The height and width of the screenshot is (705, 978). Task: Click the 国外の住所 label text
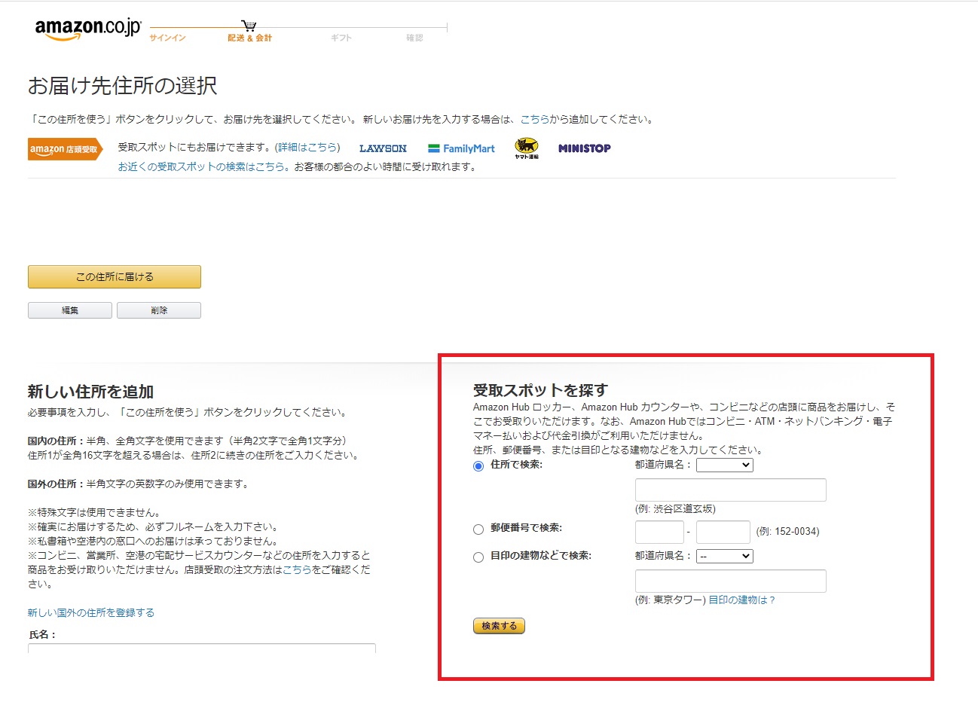[x=57, y=484]
